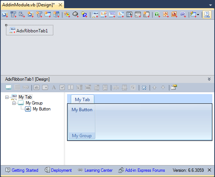Add a ribbon box control
Viewport: 215px width, 177px height.
pos(17,87)
